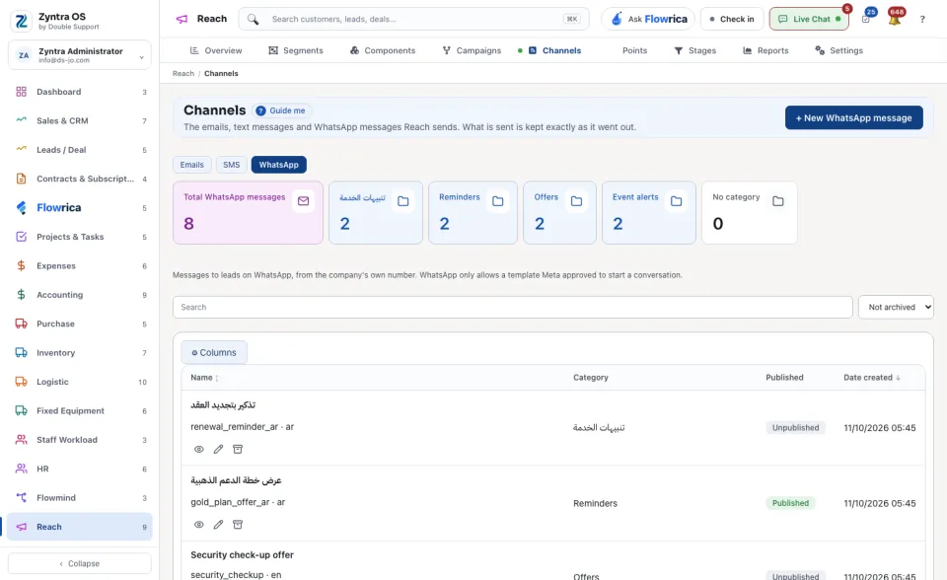Image resolution: width=947 pixels, height=580 pixels.
Task: Switch to the SMS channel tab
Action: pos(231,165)
